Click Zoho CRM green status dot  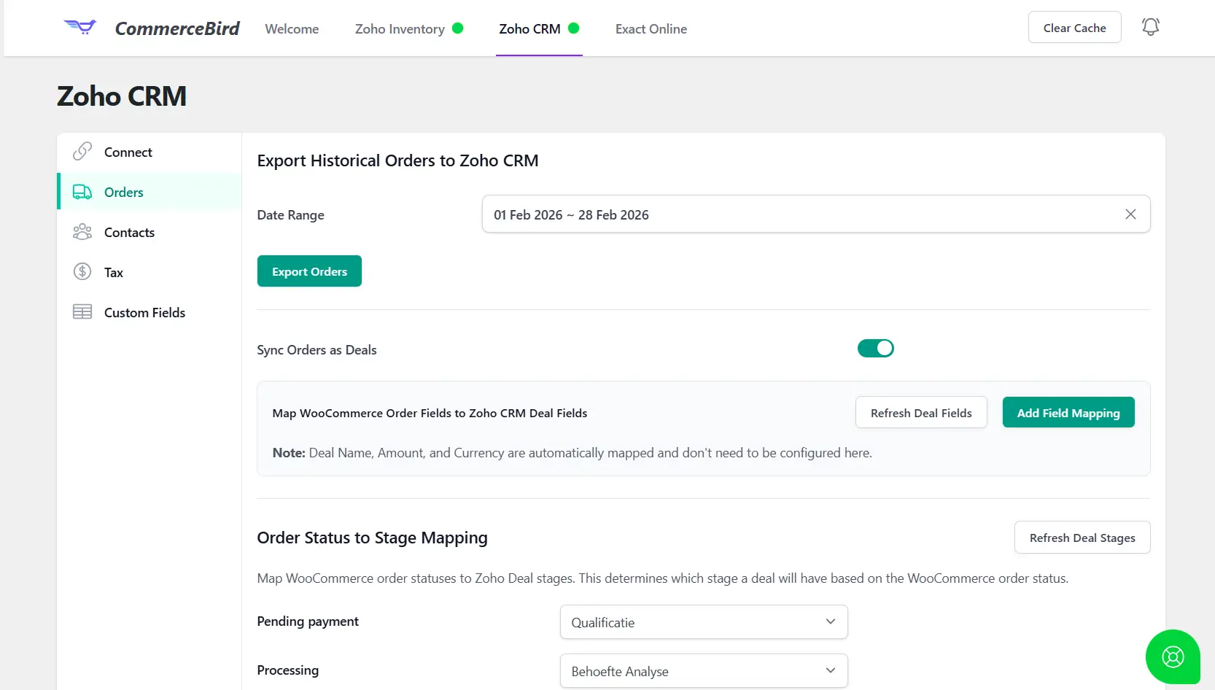(574, 28)
